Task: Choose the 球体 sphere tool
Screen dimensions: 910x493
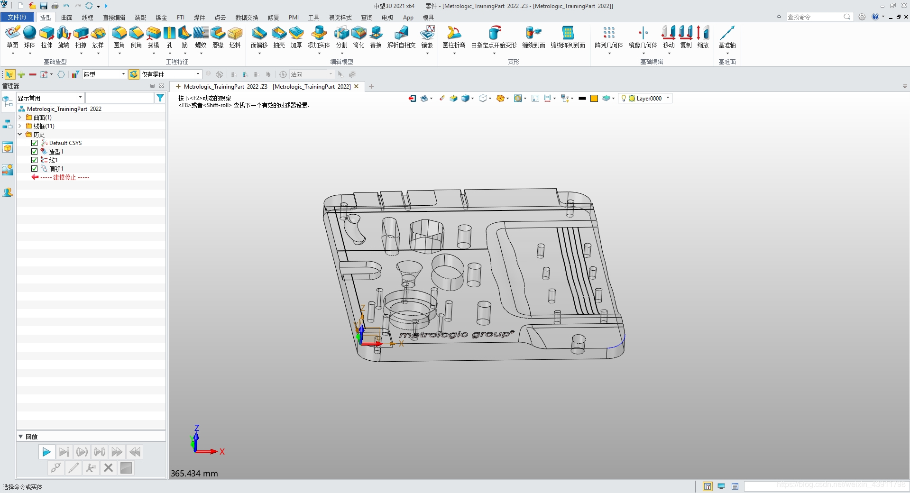Action: tap(29, 37)
